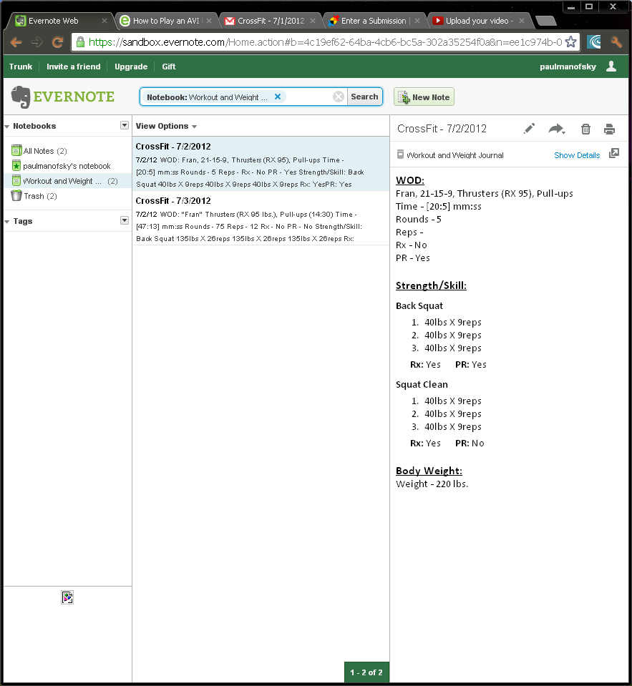Create a note with the New Note button
632x686 pixels.
pyautogui.click(x=424, y=97)
